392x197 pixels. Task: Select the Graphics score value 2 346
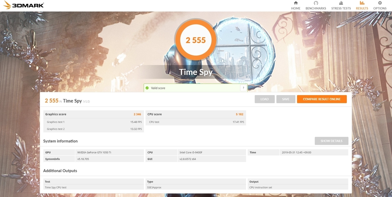pyautogui.click(x=137, y=114)
